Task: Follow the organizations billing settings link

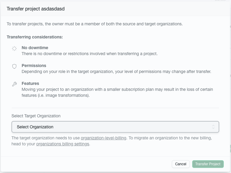Action: (62, 144)
